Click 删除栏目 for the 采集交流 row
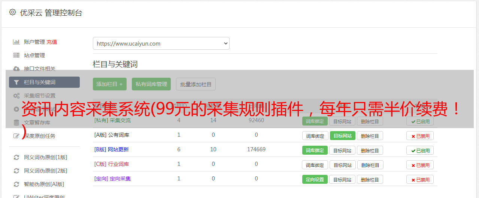The height and width of the screenshot is (198, 479). point(370,121)
